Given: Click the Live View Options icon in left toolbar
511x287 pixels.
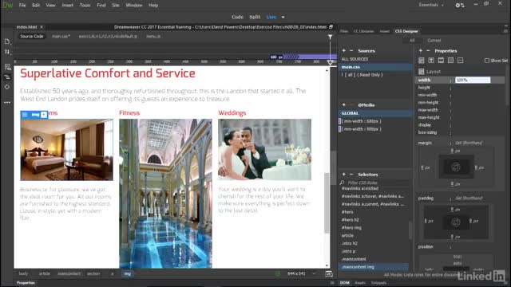Looking at the screenshot, I should click(x=7, y=67).
